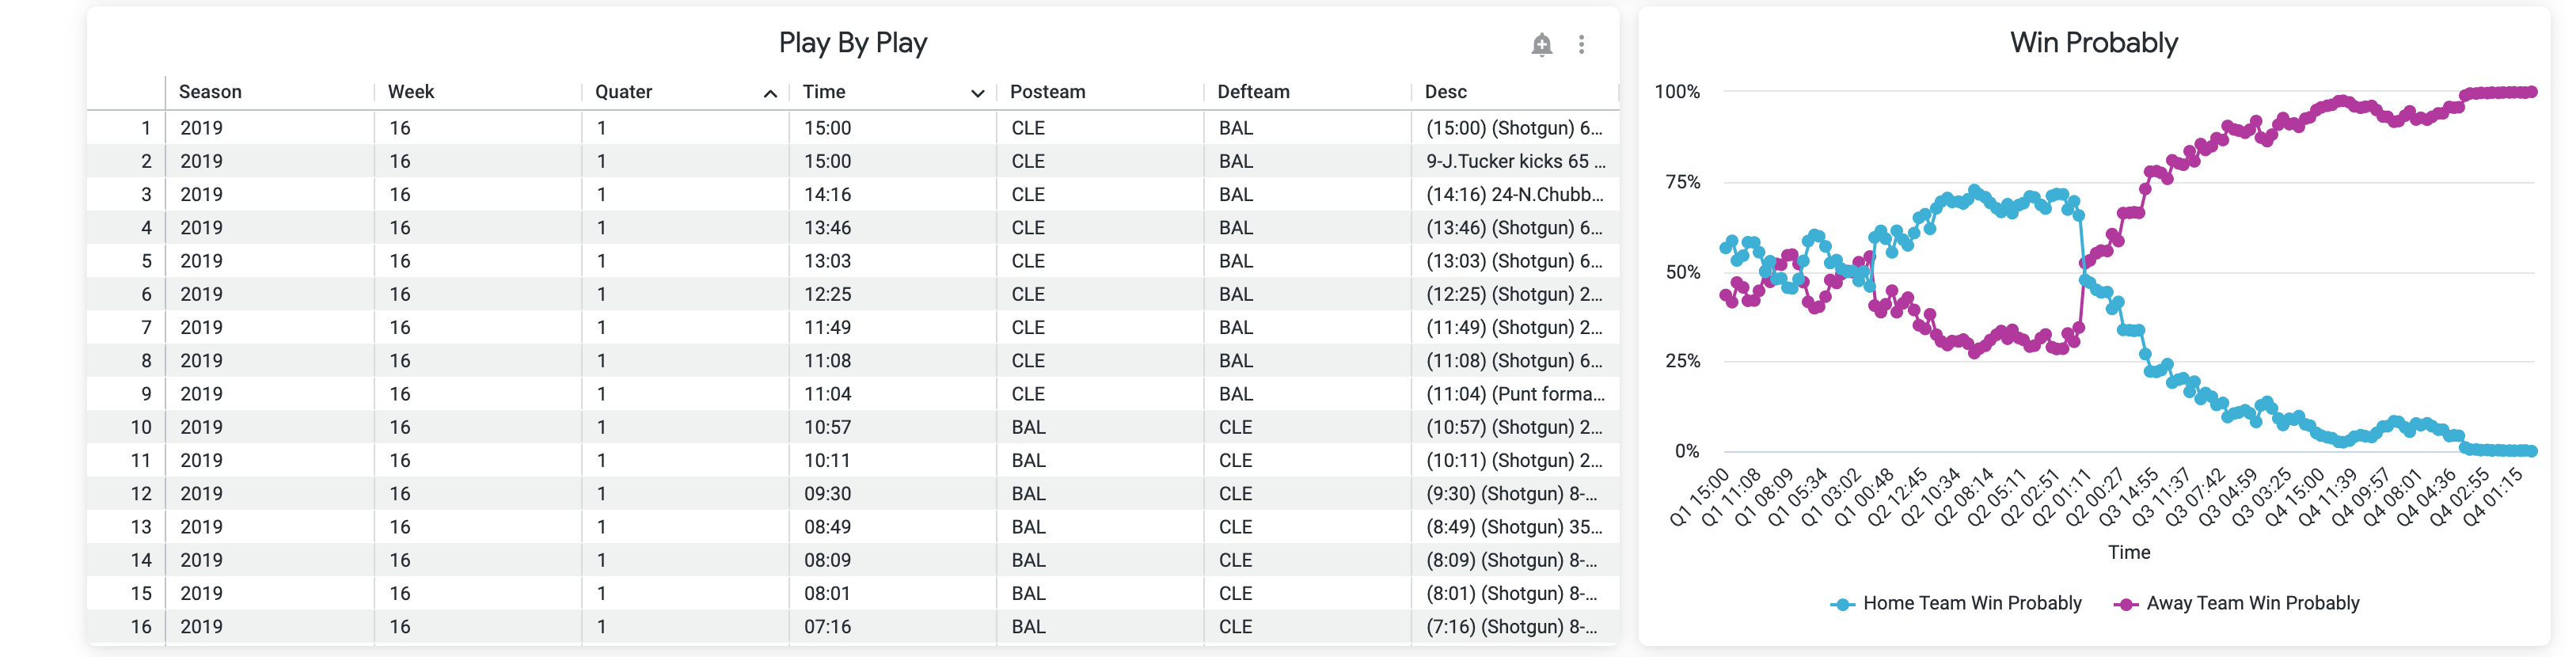
Task: Sort table by the Week column header
Action: (x=411, y=92)
